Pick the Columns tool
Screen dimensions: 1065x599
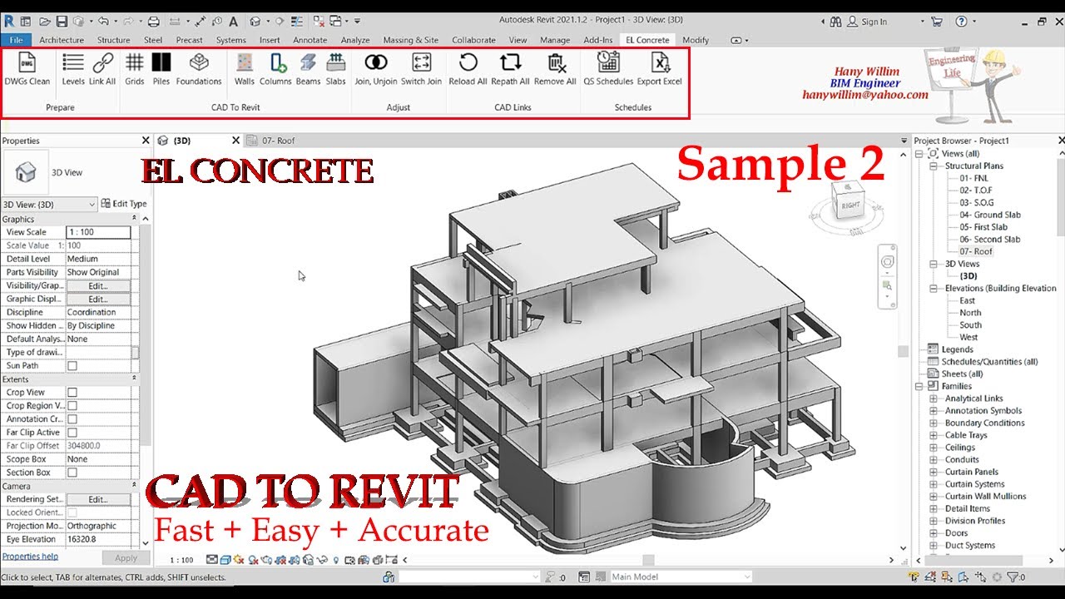coord(275,69)
